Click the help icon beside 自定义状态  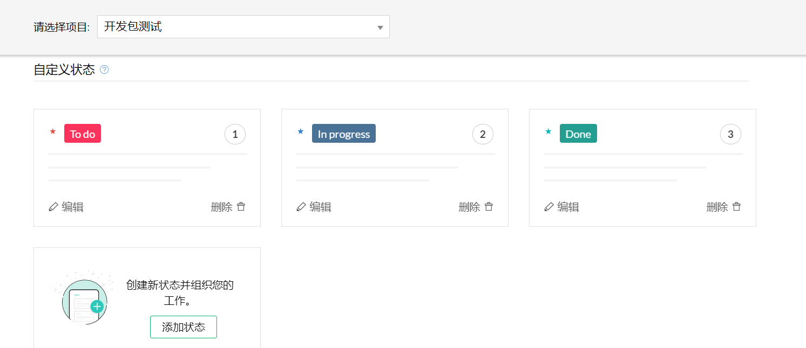click(104, 69)
